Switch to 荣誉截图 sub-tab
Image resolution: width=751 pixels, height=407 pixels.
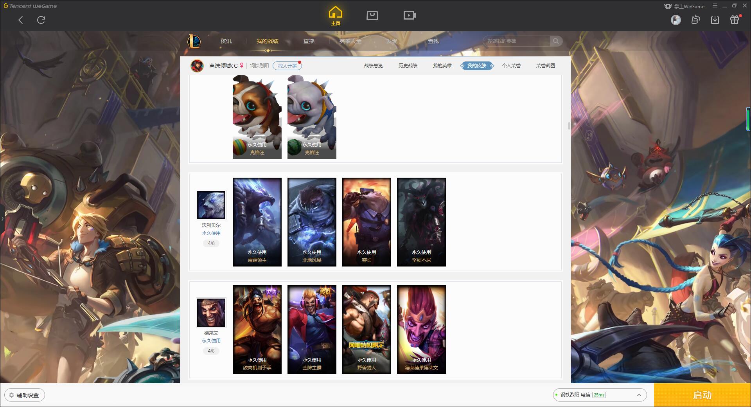coord(546,66)
